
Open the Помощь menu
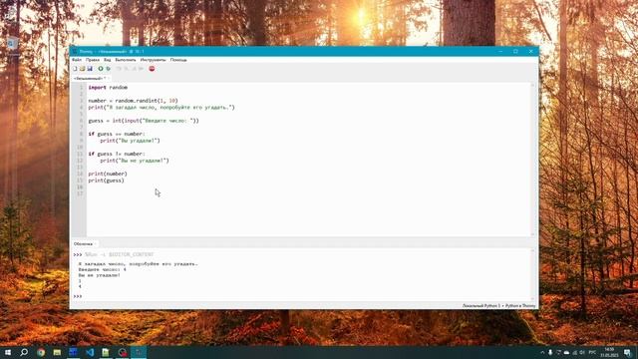coord(178,60)
